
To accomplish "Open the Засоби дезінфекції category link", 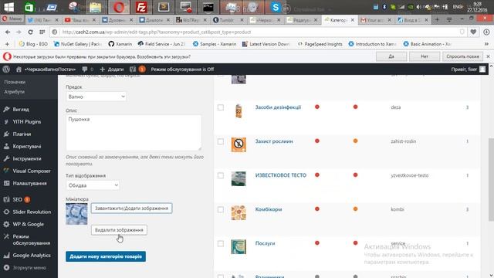I will tap(278, 107).
